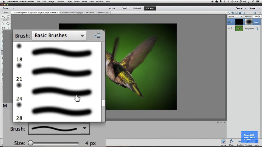Add a layer mask icon

[236, 13]
